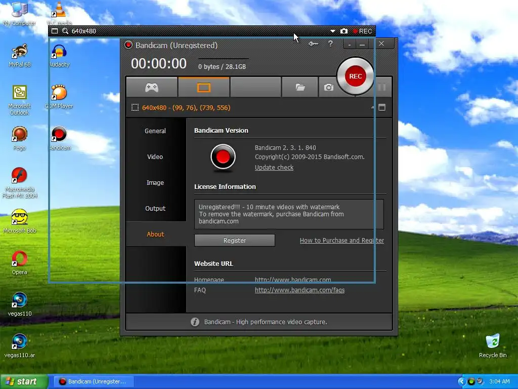Open the vegas110 desktop icon
The image size is (518, 389).
(x=20, y=304)
